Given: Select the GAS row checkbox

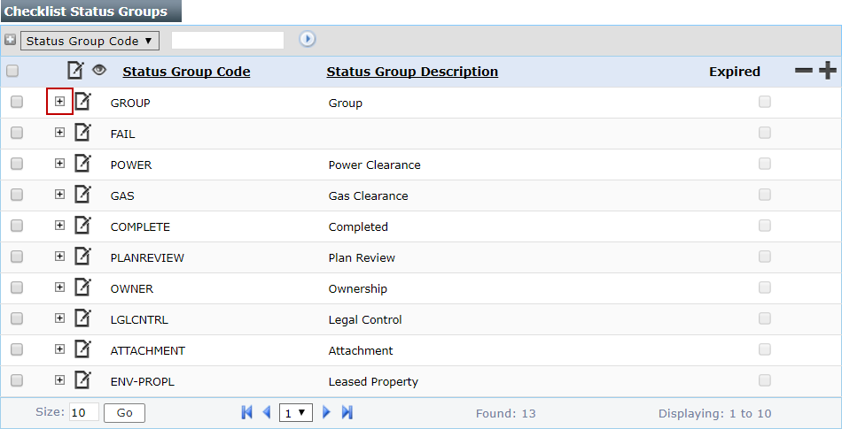Looking at the screenshot, I should pos(17,195).
